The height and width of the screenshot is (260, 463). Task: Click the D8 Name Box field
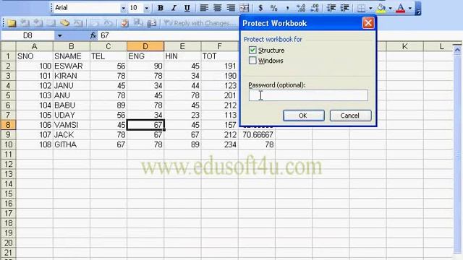click(x=27, y=35)
